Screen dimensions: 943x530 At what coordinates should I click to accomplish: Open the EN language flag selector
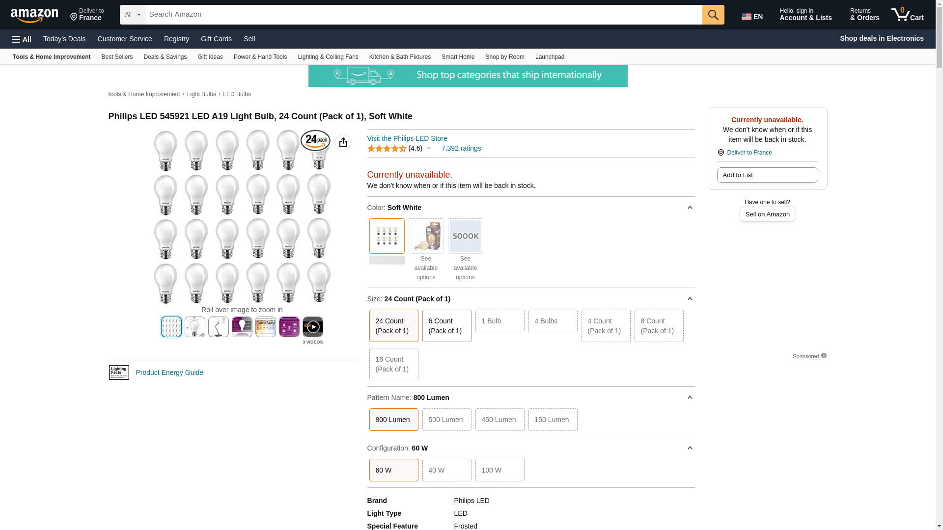pos(752,17)
